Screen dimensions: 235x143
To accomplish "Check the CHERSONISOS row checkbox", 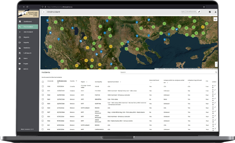I will [x=43, y=129].
